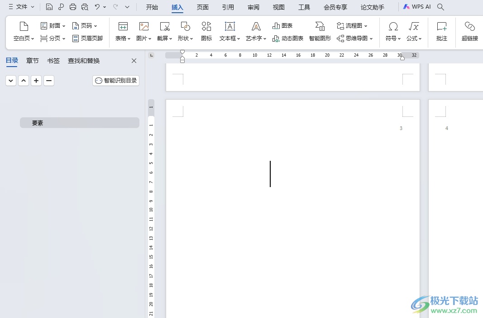This screenshot has width=483, height=318.
Task: Open the icons (图标) library
Action: pyautogui.click(x=206, y=31)
